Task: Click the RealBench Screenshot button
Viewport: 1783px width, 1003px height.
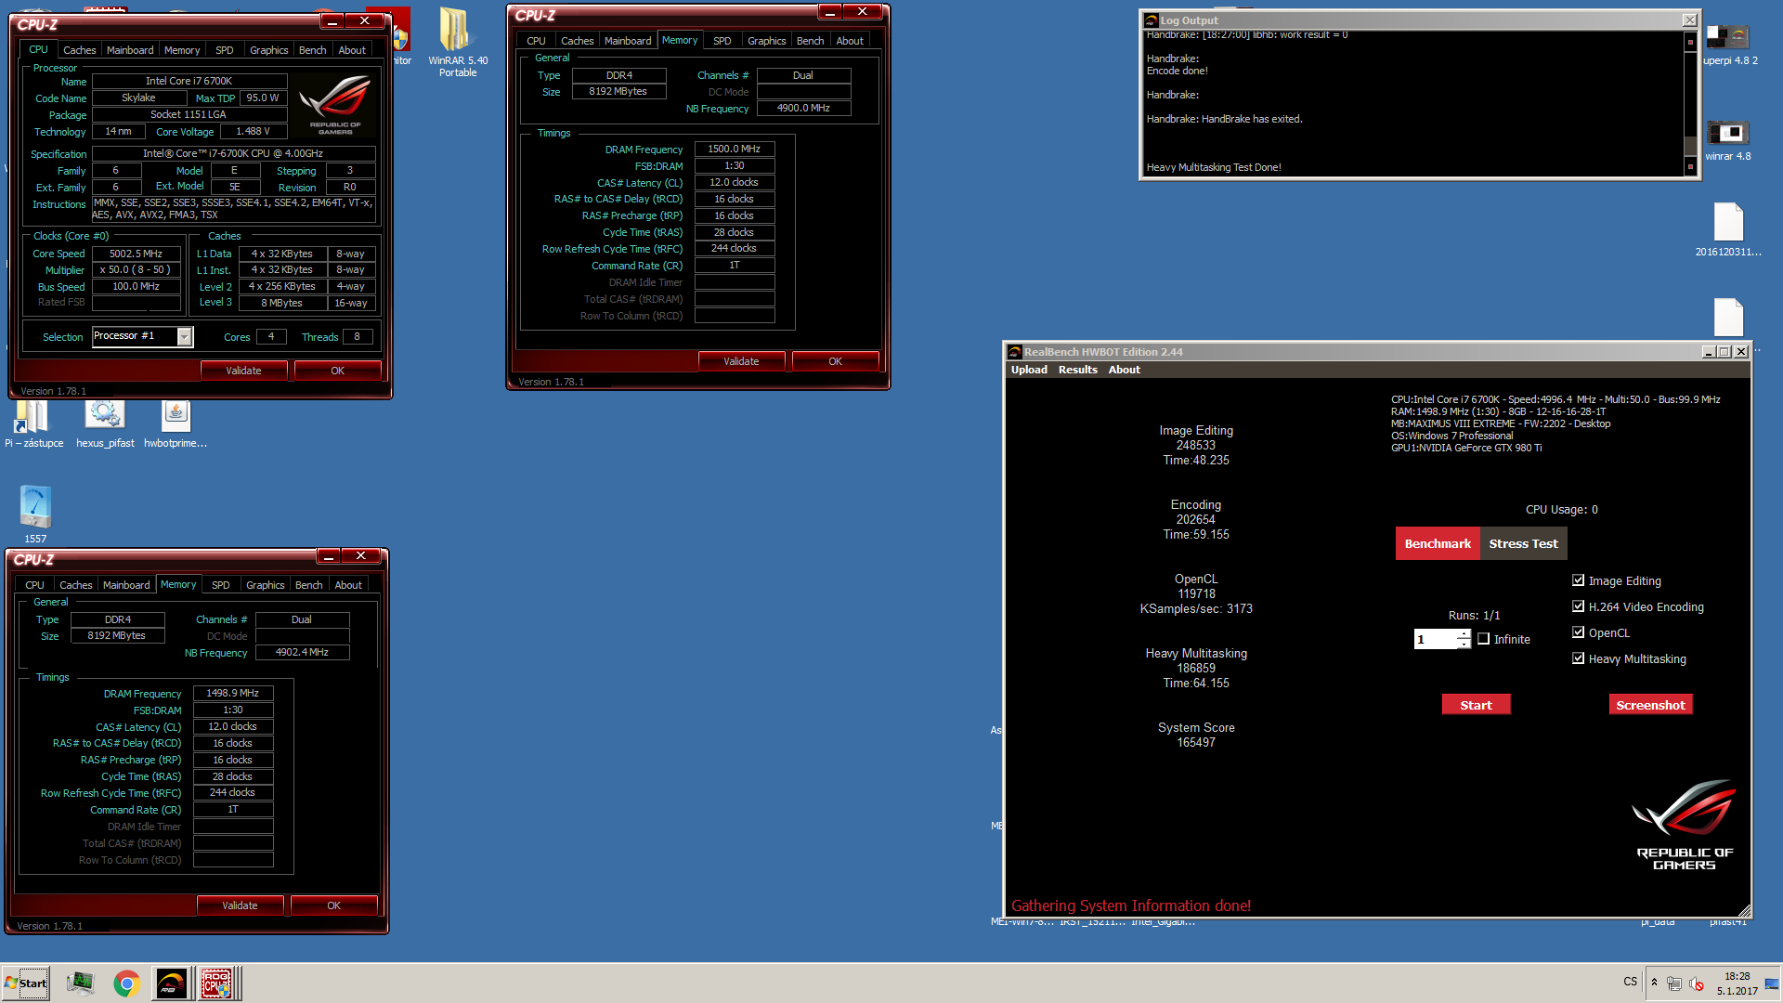Action: tap(1650, 705)
